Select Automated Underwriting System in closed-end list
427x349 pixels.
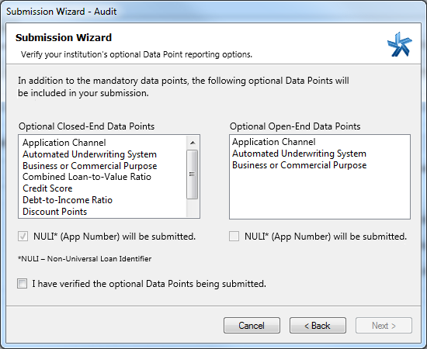pos(89,154)
